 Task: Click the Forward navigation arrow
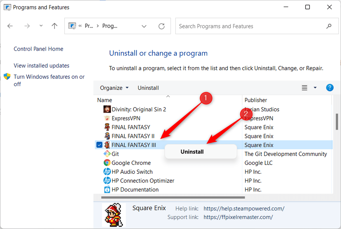27,26
